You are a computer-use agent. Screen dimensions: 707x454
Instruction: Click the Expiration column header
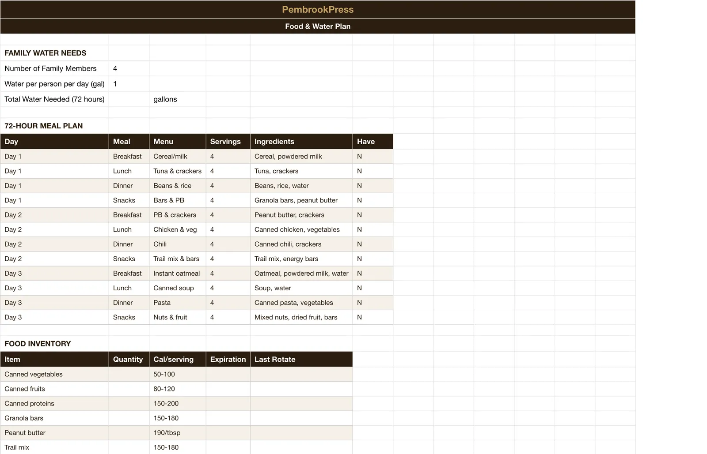click(228, 360)
